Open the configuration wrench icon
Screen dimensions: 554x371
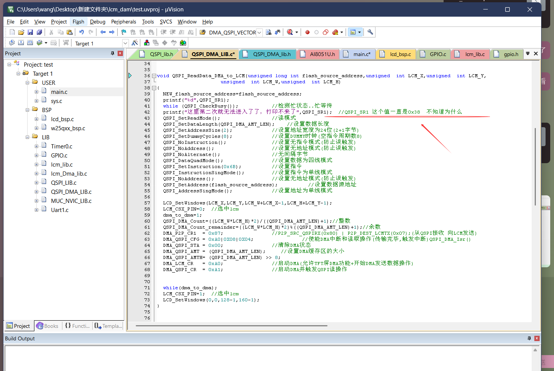(370, 32)
